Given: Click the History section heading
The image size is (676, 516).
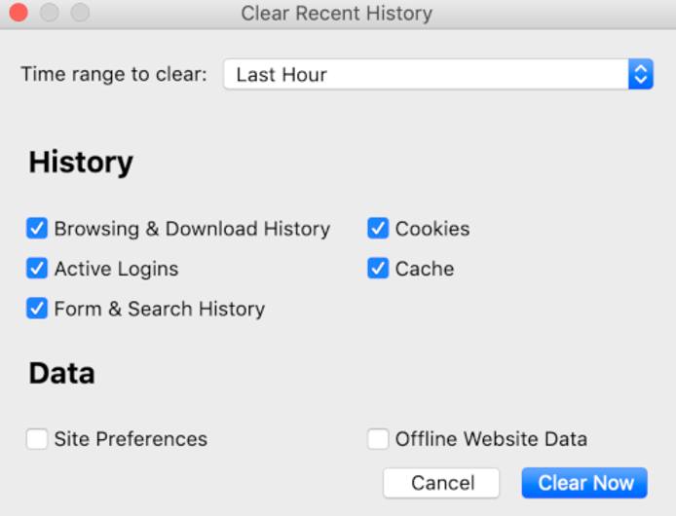Looking at the screenshot, I should 81,163.
